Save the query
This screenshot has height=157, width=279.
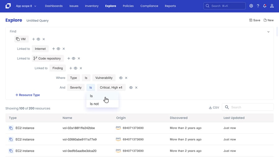point(255,20)
